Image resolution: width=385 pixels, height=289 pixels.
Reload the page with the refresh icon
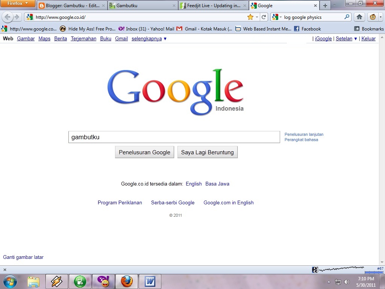[x=264, y=17]
